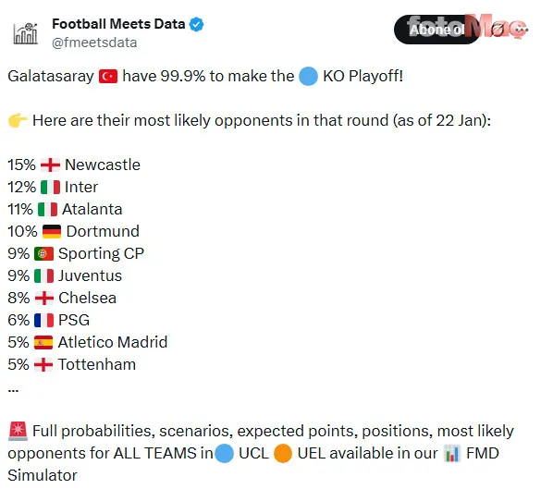Click the blue circle before KO Playoff
The width and height of the screenshot is (541, 489).
308,76
